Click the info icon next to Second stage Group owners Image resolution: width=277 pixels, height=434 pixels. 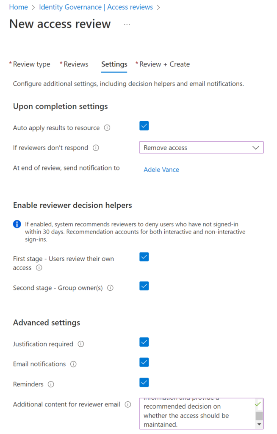[110, 288]
